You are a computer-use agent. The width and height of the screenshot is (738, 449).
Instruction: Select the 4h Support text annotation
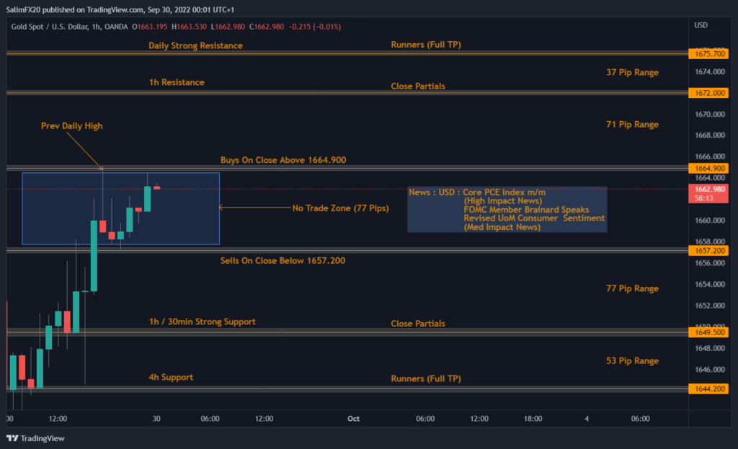pos(171,378)
